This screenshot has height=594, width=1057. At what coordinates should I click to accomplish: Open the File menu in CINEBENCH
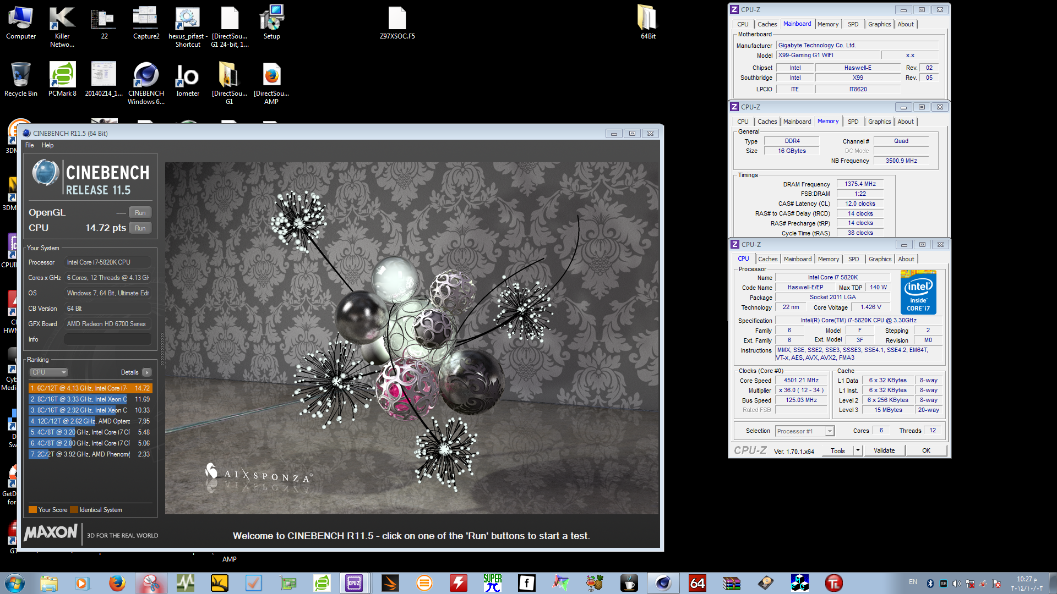pos(30,145)
